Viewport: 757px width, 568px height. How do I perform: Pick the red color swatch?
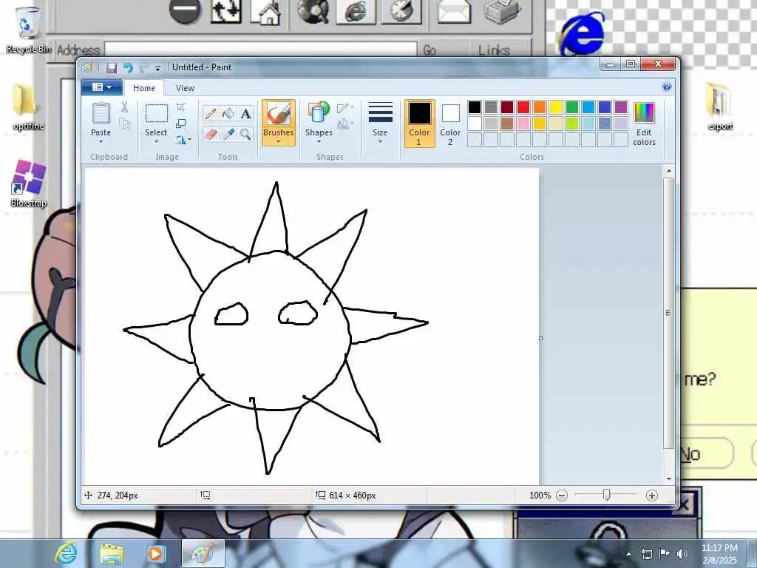click(523, 106)
